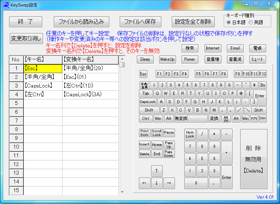Click the Pause key
280x204 pixels.
point(169,133)
